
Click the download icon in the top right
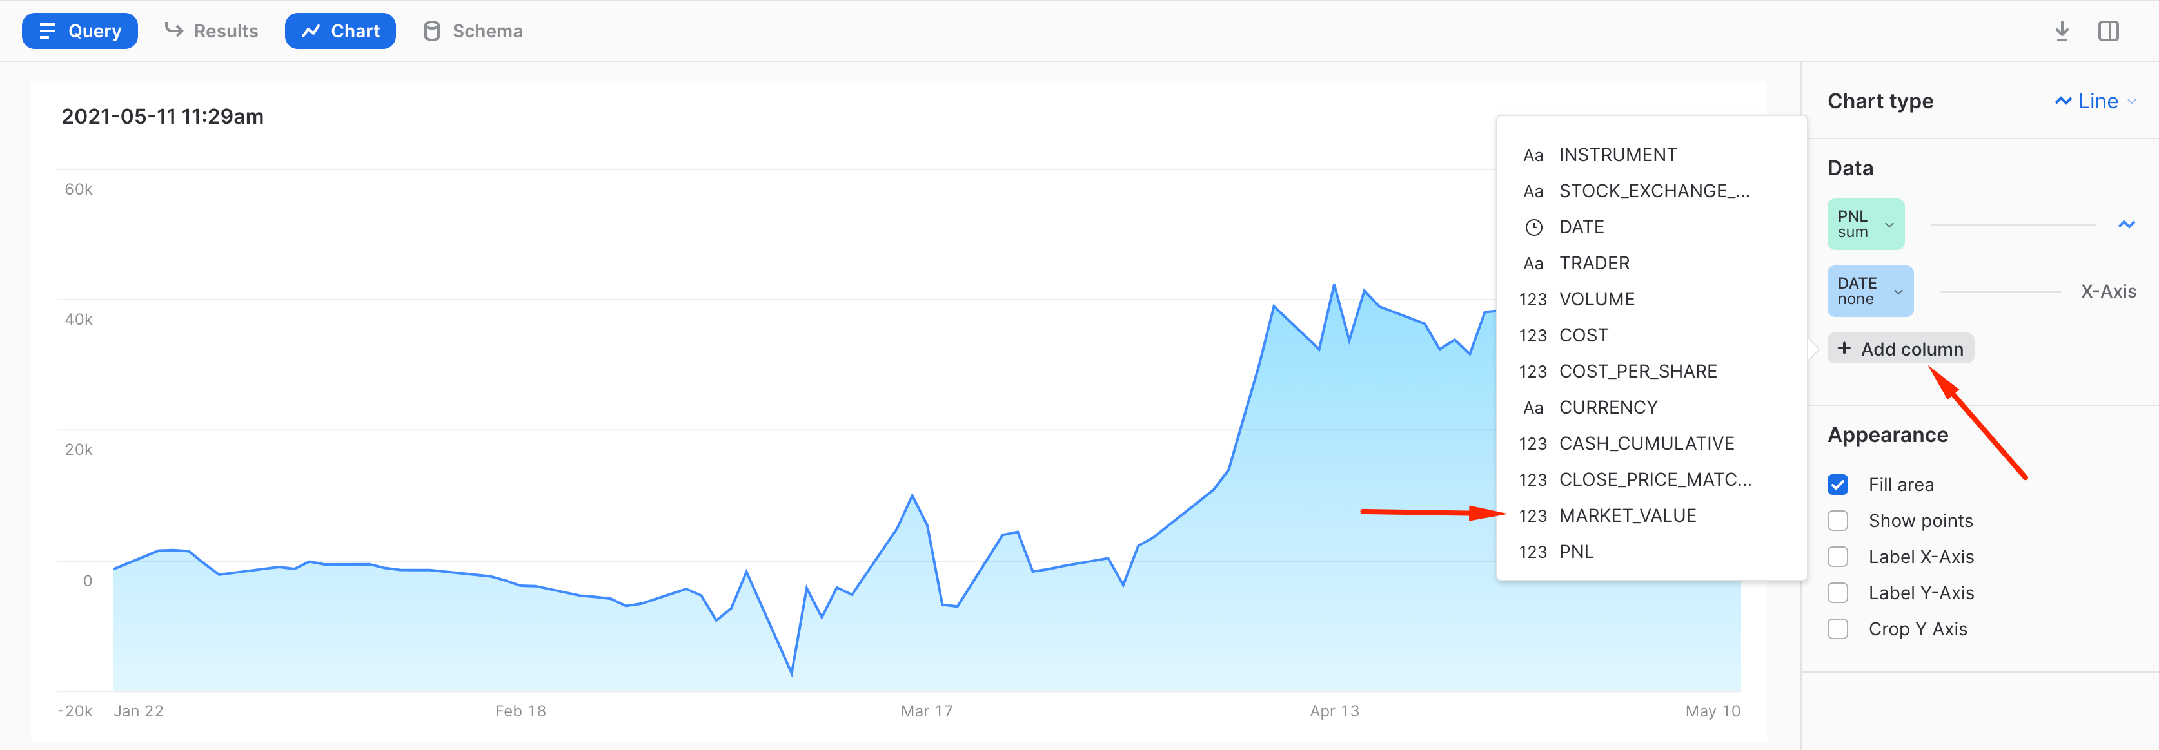pos(2062,32)
